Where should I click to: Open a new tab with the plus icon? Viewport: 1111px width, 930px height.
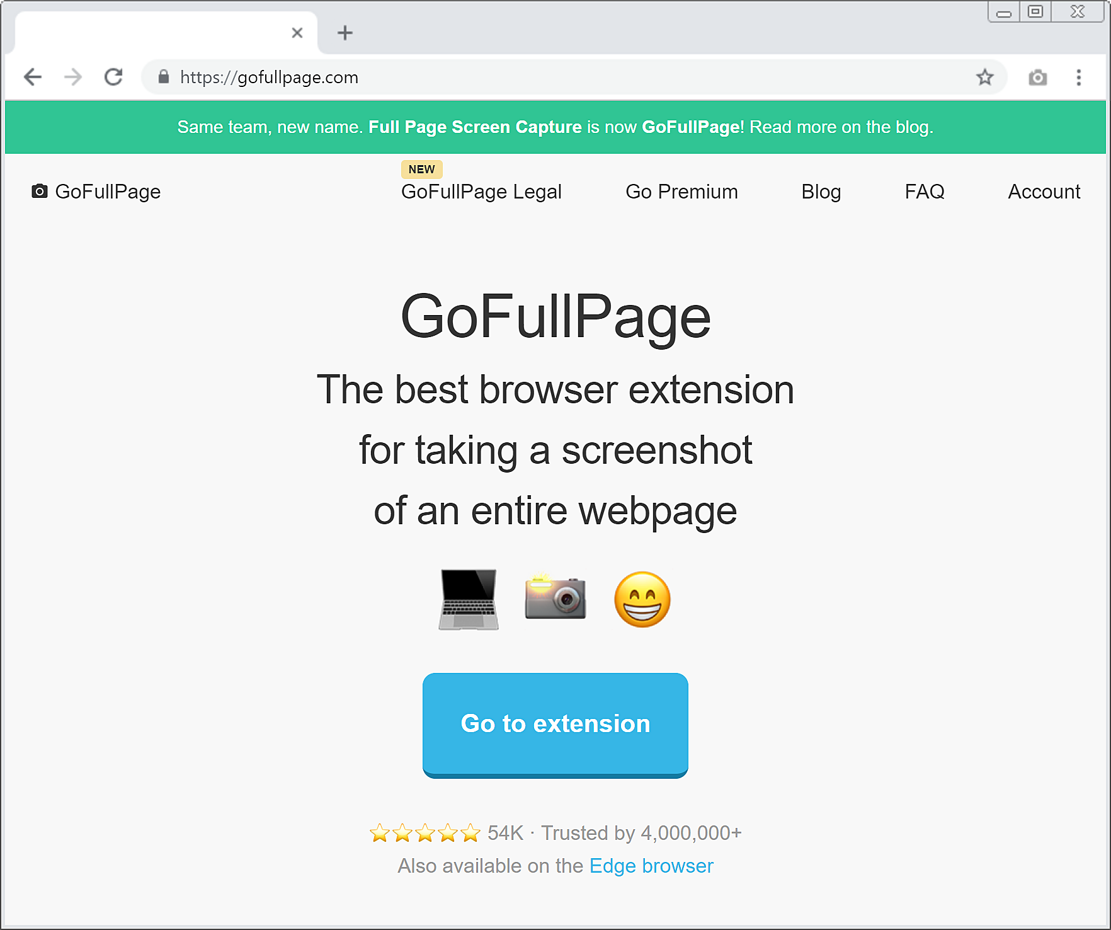(345, 33)
